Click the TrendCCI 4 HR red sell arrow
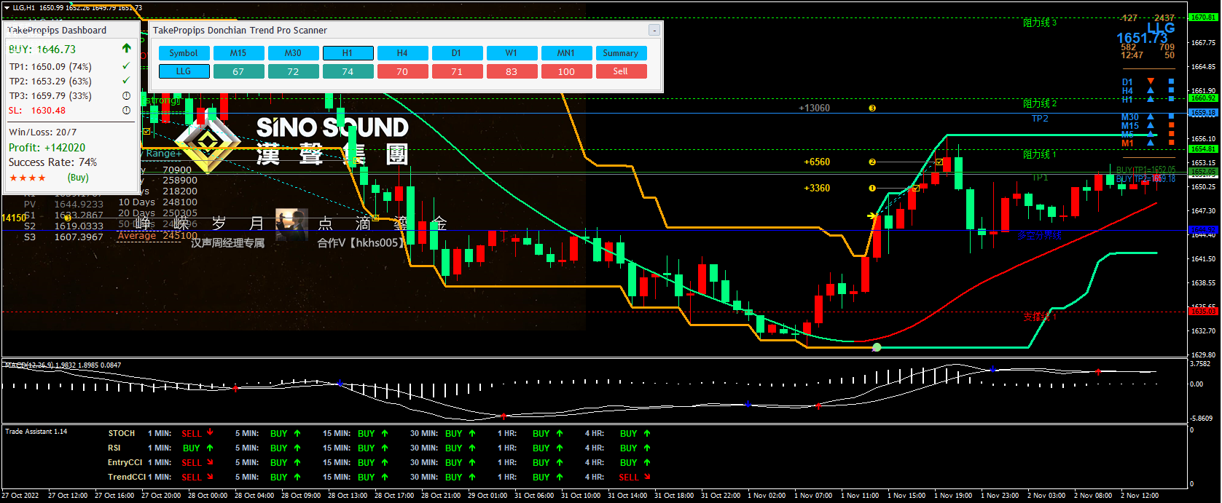Image resolution: width=1222 pixels, height=503 pixels. coord(647,477)
